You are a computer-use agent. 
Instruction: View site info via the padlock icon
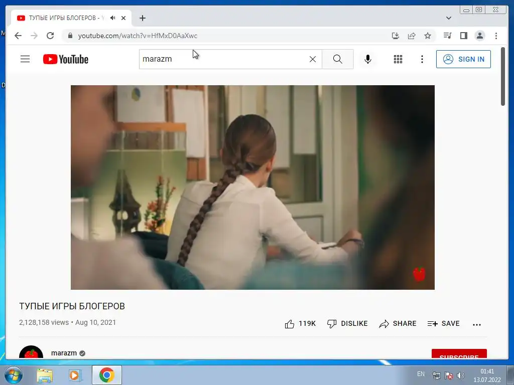pos(70,36)
